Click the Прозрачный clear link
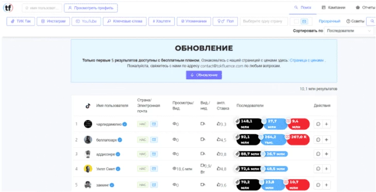Screen dimensions: 376x192 330,21
